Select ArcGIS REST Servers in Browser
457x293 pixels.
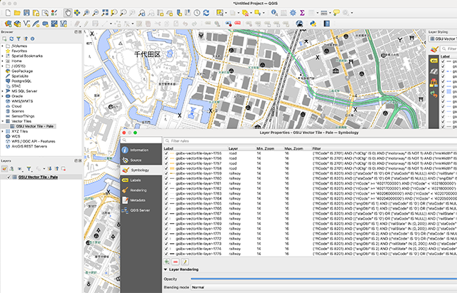coord(29,146)
